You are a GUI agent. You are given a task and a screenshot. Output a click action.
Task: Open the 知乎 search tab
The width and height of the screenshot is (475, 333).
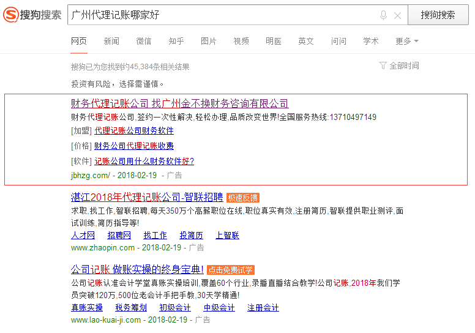pos(176,41)
